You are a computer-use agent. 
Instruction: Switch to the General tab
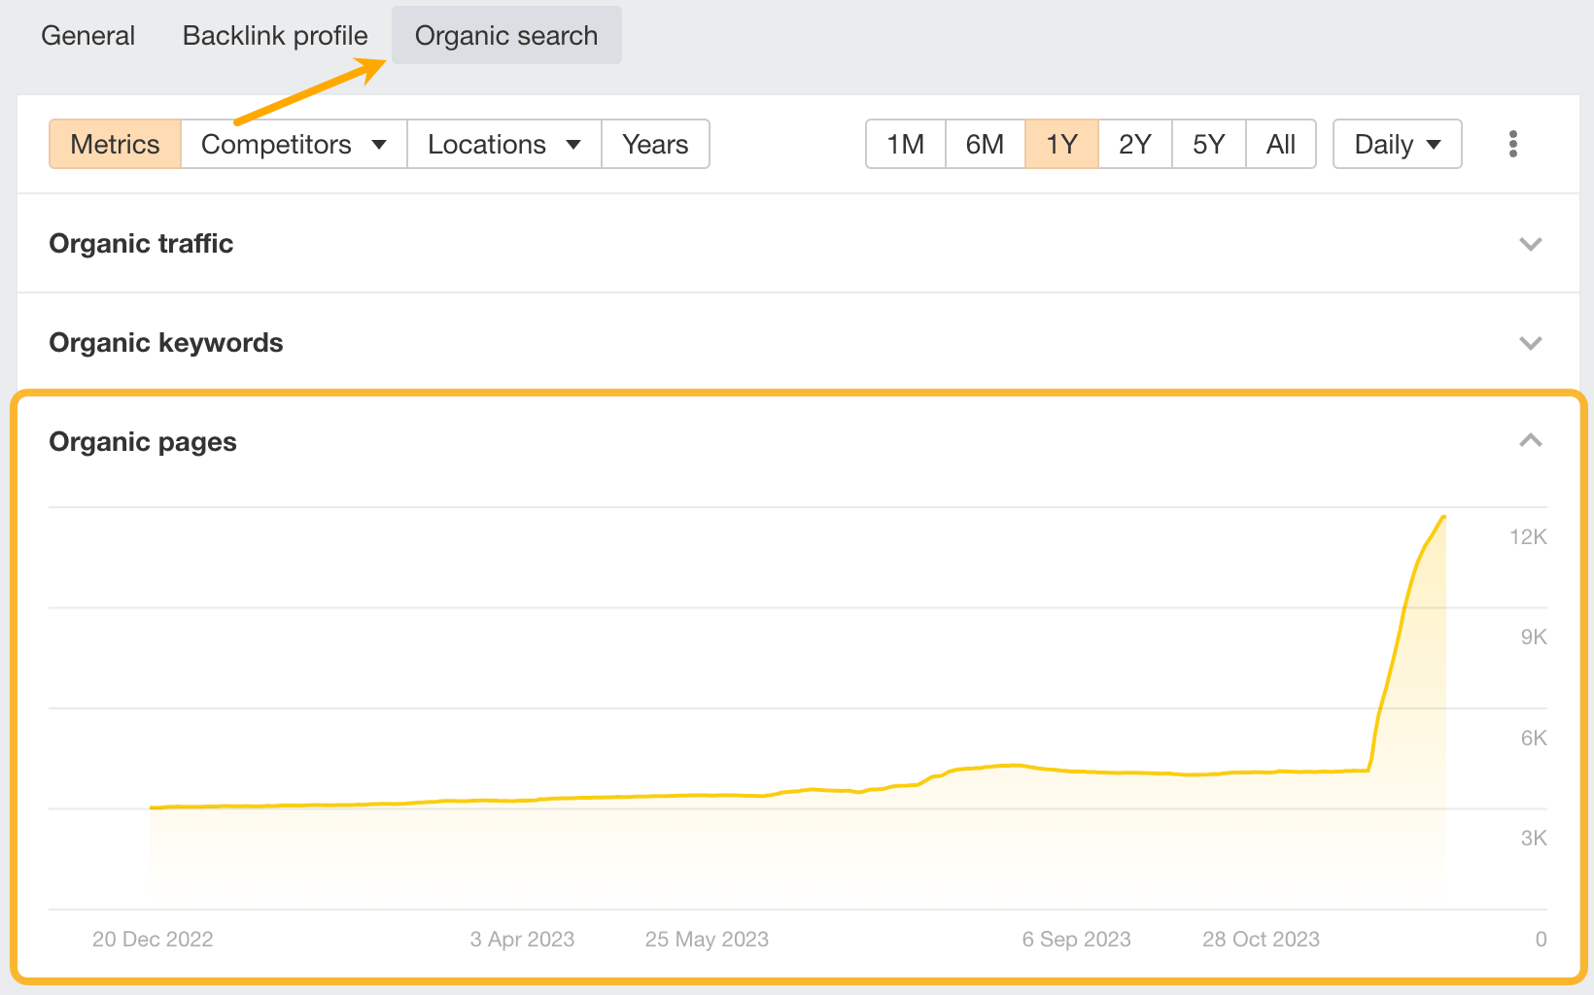click(x=87, y=35)
